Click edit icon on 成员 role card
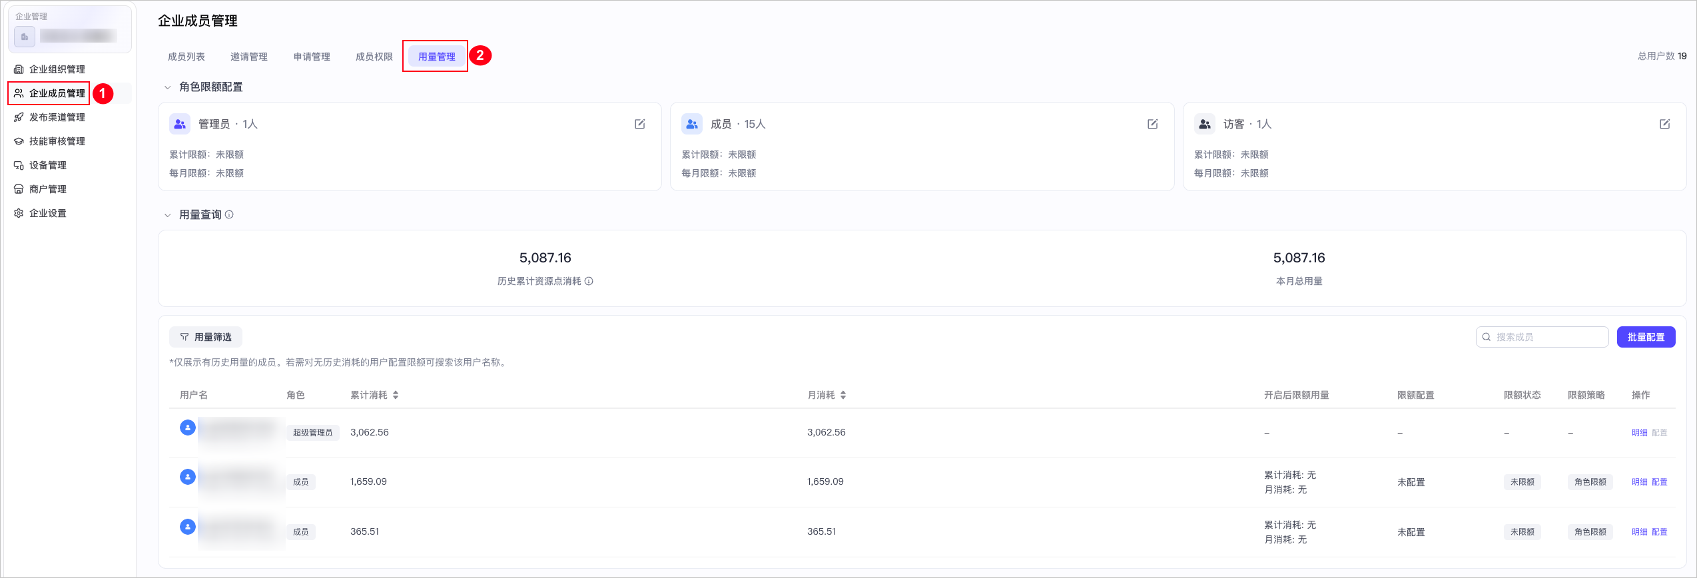The height and width of the screenshot is (578, 1697). (x=1152, y=125)
